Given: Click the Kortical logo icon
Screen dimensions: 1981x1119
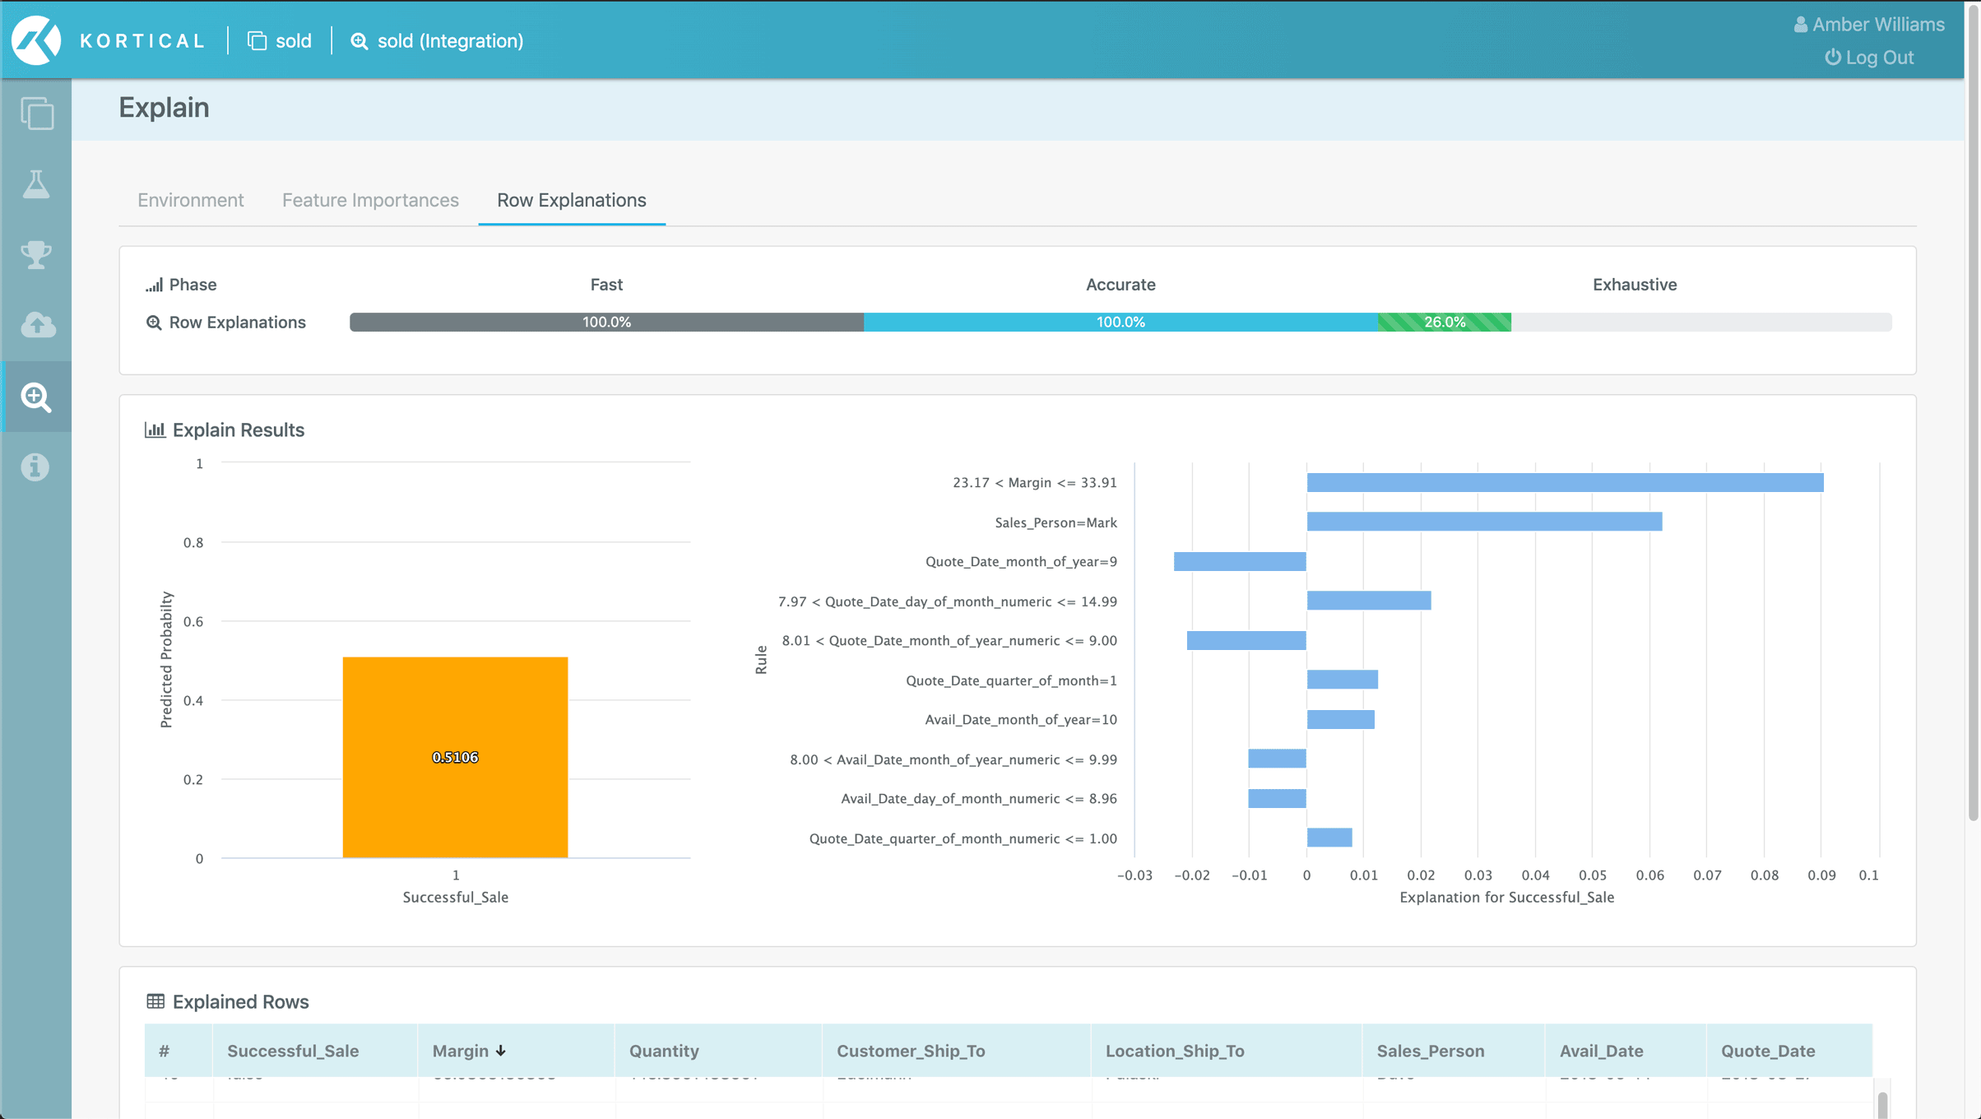Looking at the screenshot, I should [36, 40].
